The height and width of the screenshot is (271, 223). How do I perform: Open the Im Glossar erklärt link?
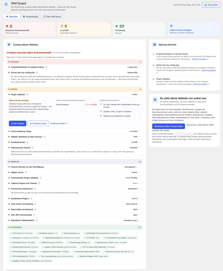click(59, 124)
